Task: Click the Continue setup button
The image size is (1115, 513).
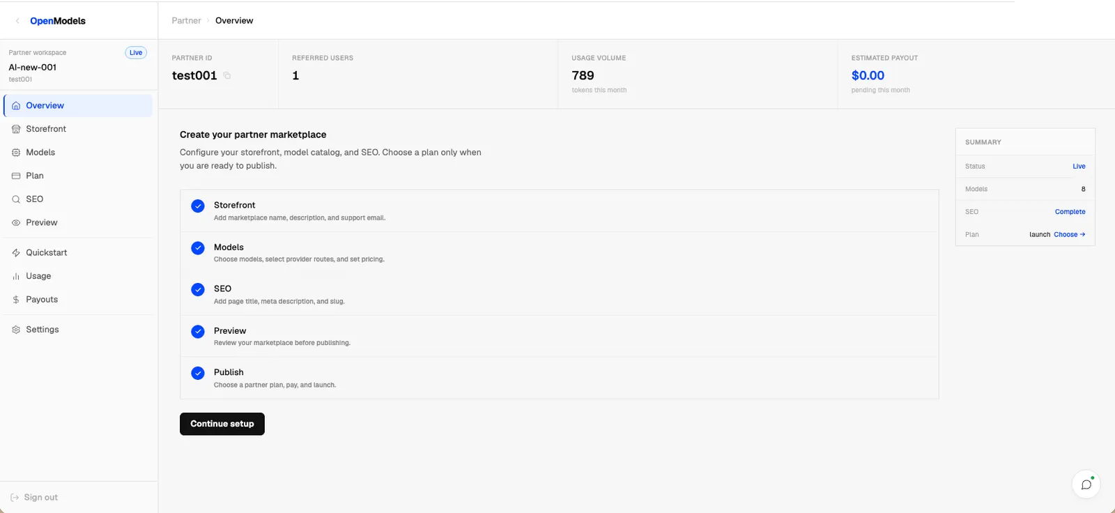Action: click(x=222, y=424)
